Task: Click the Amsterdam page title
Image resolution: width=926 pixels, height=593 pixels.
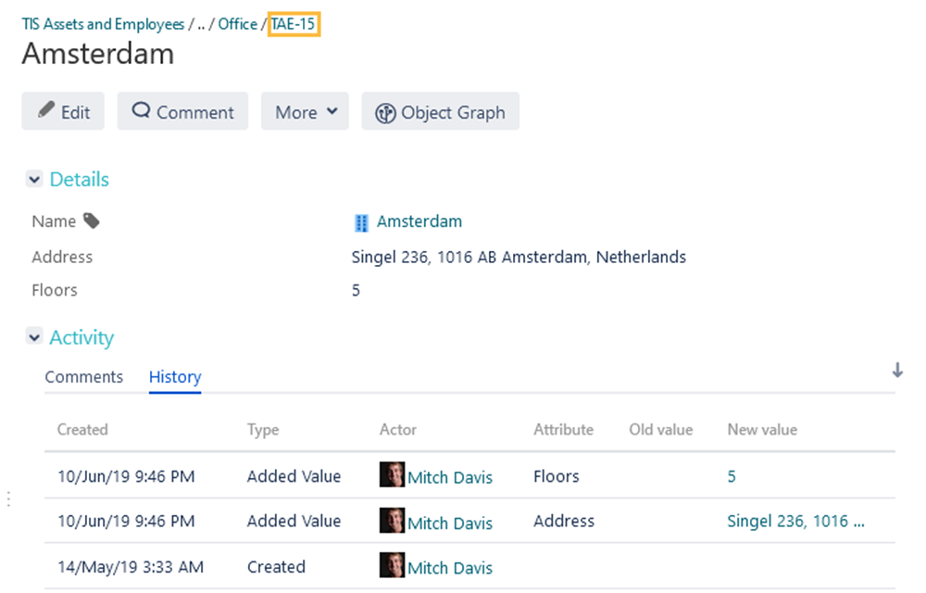Action: (98, 54)
